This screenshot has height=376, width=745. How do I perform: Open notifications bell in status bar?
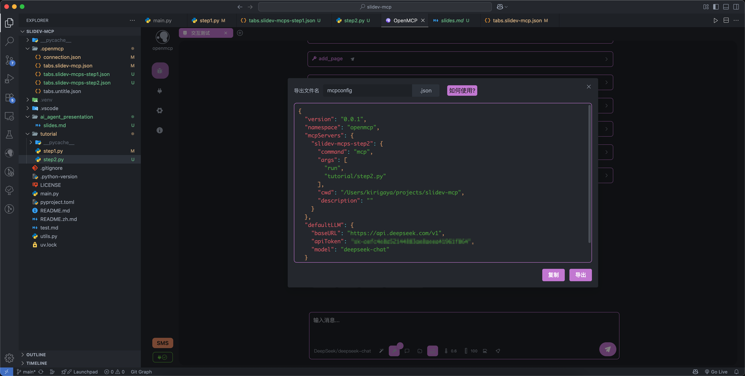tap(737, 372)
